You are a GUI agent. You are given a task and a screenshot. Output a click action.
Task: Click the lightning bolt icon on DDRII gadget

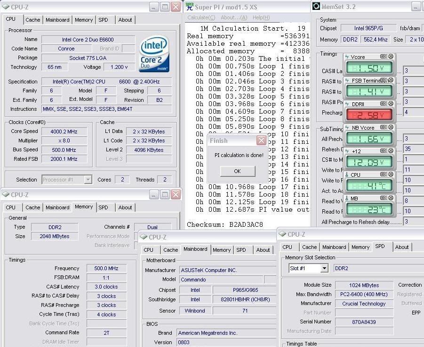click(347, 104)
